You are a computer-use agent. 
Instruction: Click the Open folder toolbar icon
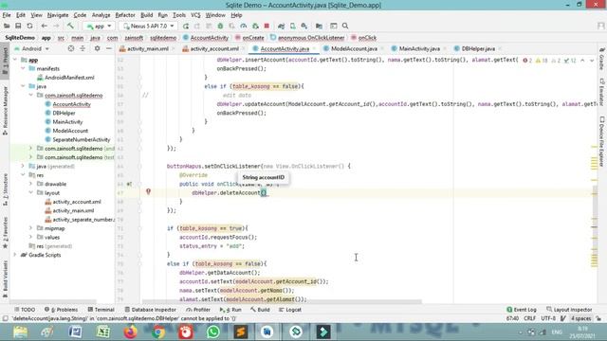tap(7, 26)
